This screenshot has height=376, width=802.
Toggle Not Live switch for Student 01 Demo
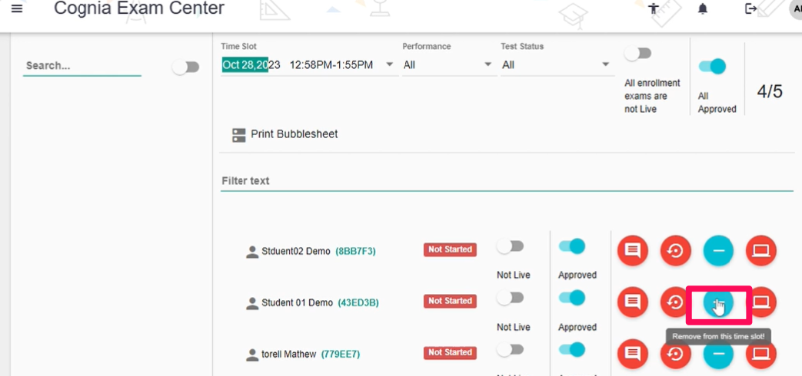(511, 298)
